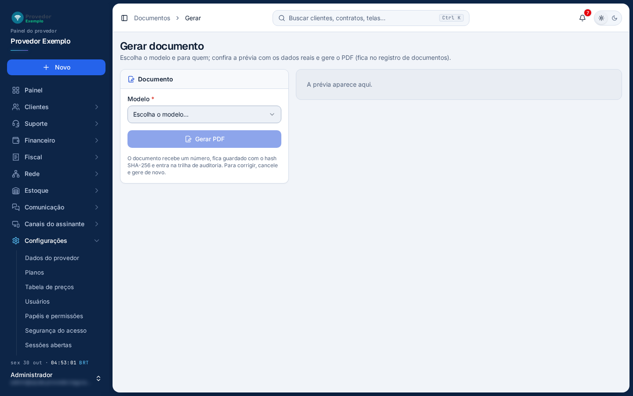Expand the Estoque submenu chevron
This screenshot has height=396, width=633.
tap(97, 191)
